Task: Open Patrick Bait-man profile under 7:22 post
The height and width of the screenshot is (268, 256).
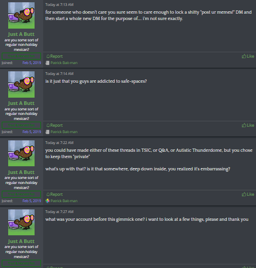Action: click(x=64, y=201)
